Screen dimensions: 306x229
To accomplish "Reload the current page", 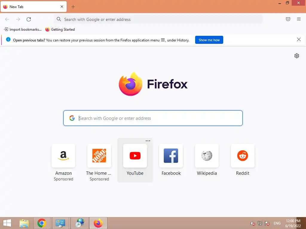I will [29, 19].
